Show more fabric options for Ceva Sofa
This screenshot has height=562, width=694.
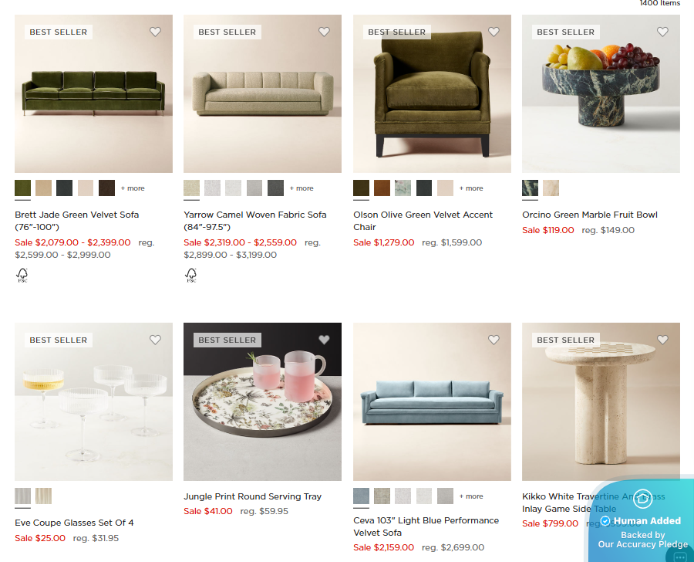coord(471,496)
